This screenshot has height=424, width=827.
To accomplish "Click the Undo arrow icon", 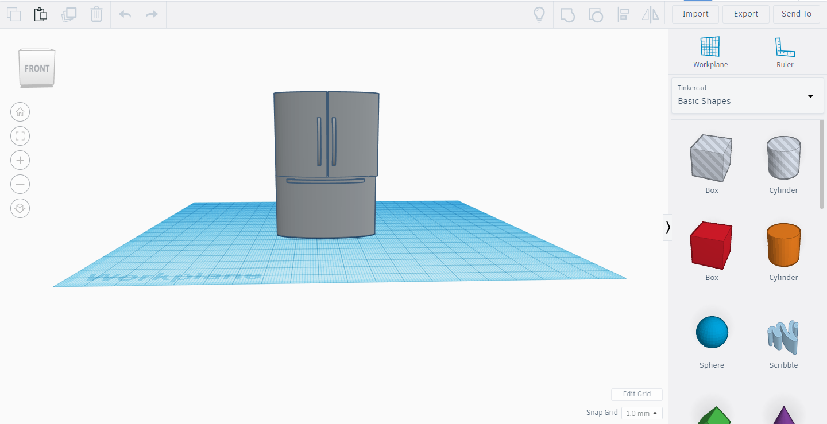I will (x=125, y=14).
